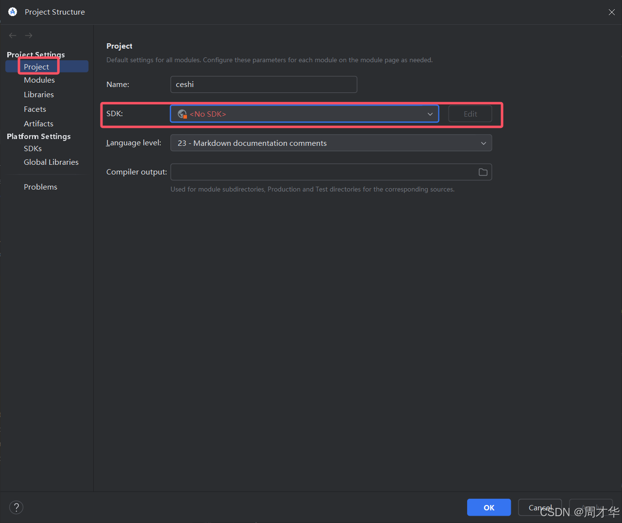Click the SDK field label
The width and height of the screenshot is (622, 523).
115,114
